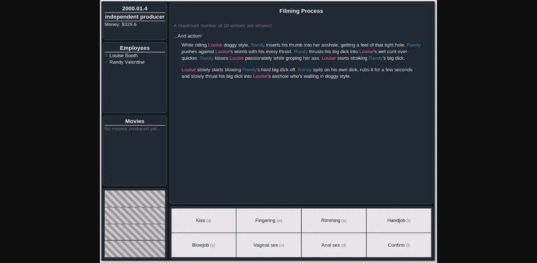Click the female symbol beside Louise Booth
This screenshot has height=263, width=537.
106,56
